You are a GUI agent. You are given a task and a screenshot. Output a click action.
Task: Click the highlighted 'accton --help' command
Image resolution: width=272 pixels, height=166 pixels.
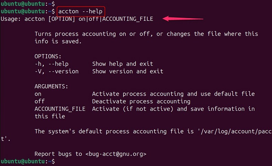click(80, 11)
